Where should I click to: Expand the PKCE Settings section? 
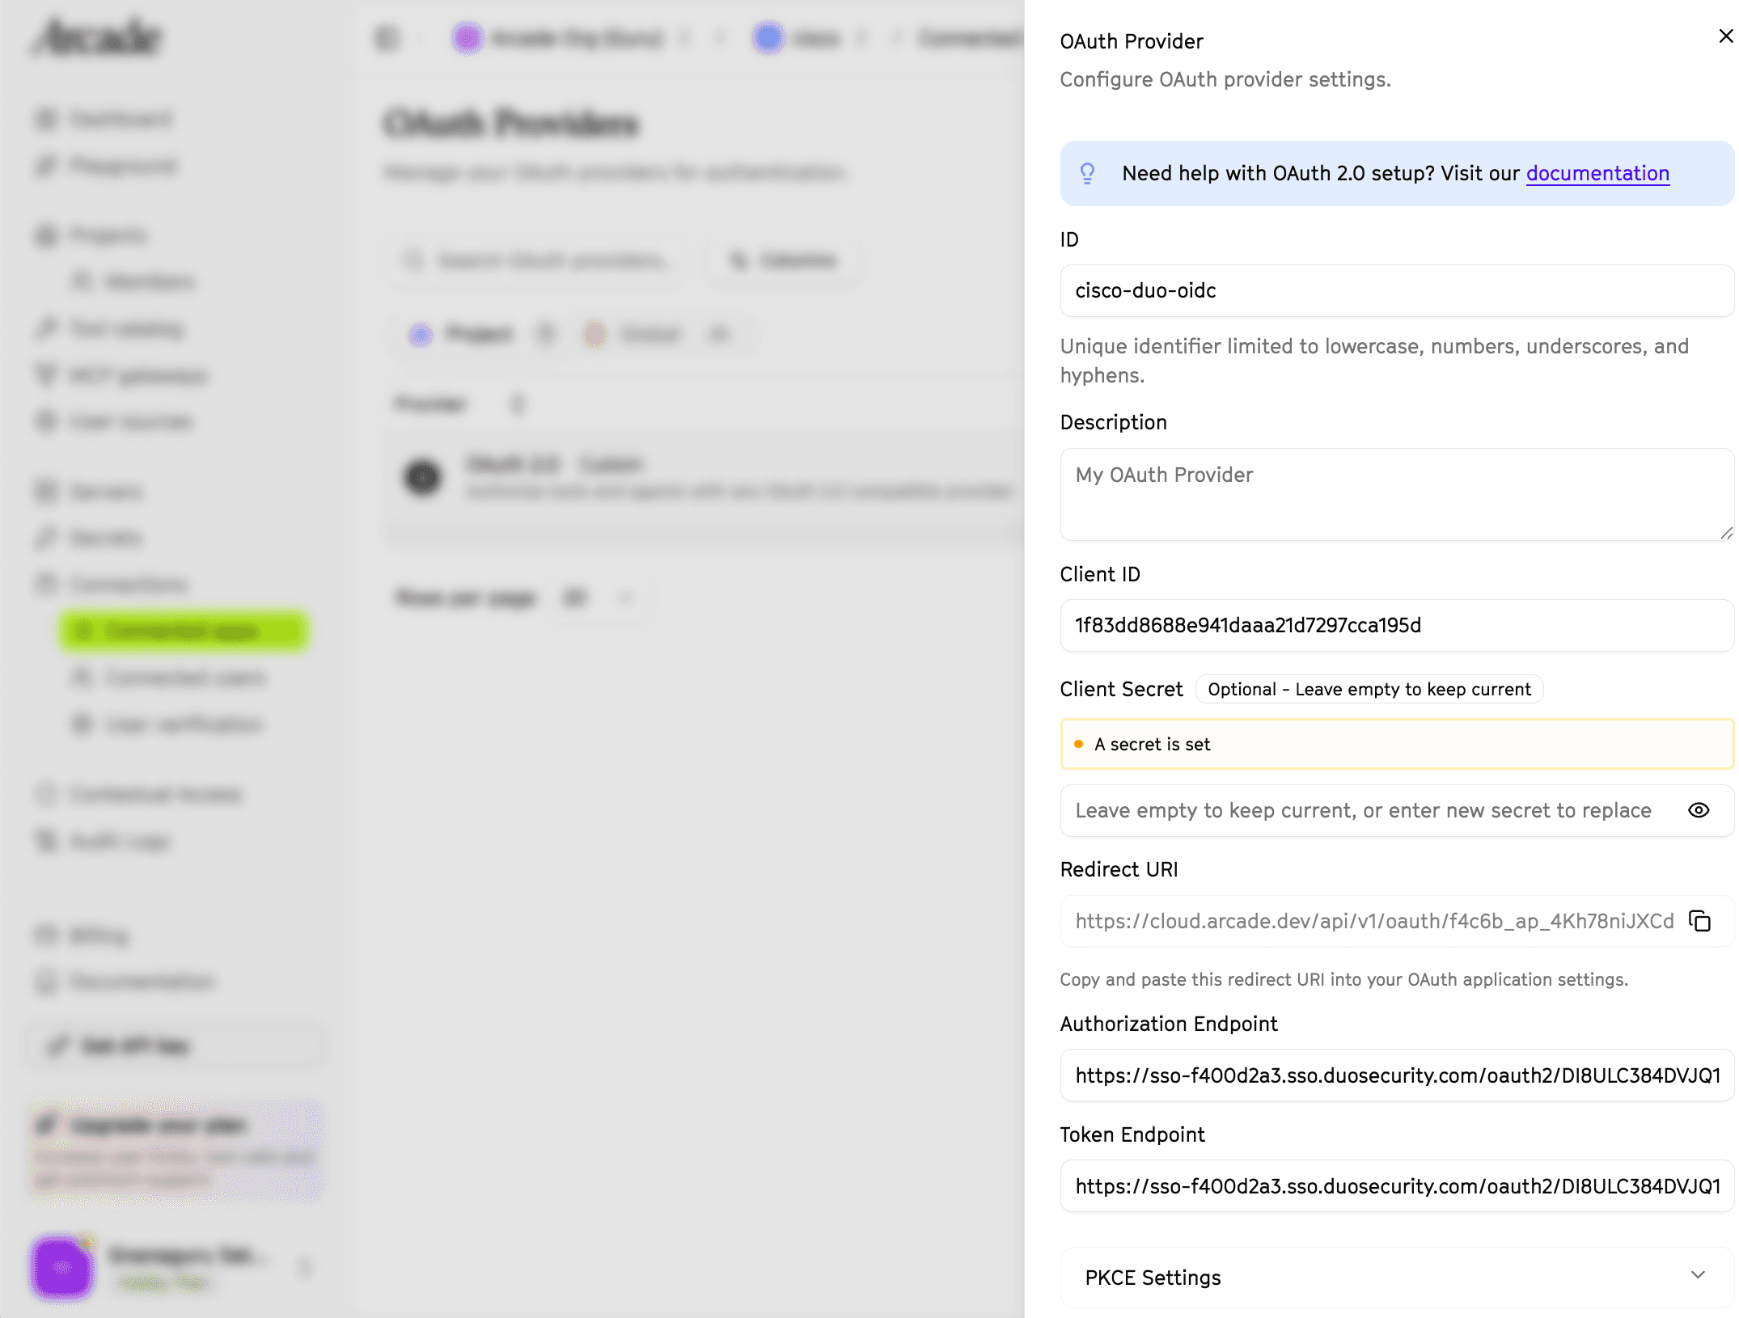pos(1397,1278)
